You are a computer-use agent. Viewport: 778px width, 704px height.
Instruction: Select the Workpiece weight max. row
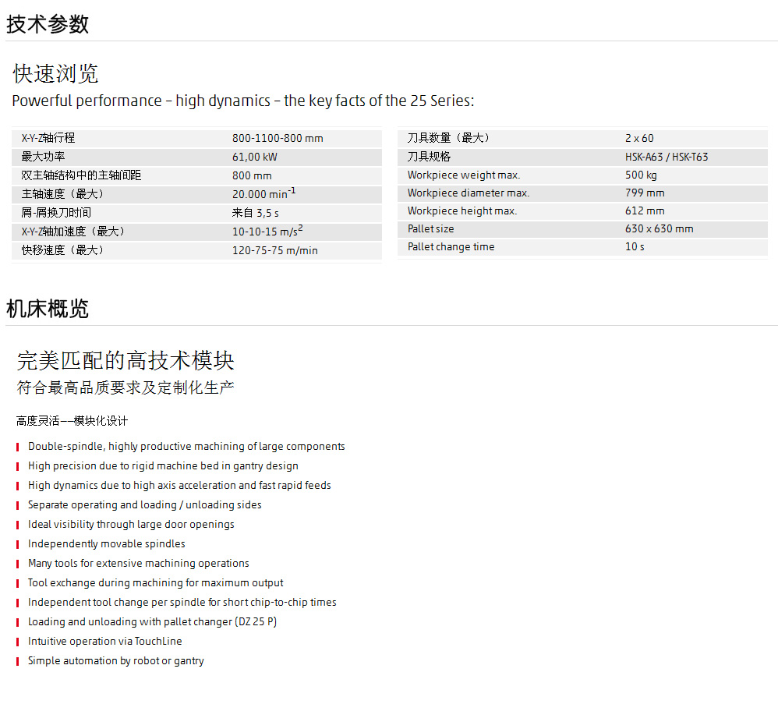coord(463,175)
